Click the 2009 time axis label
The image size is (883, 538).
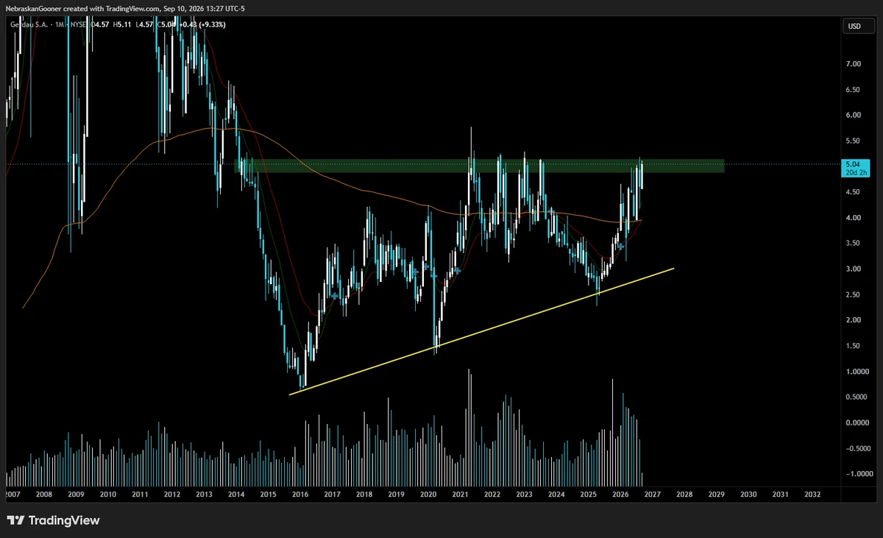[76, 495]
